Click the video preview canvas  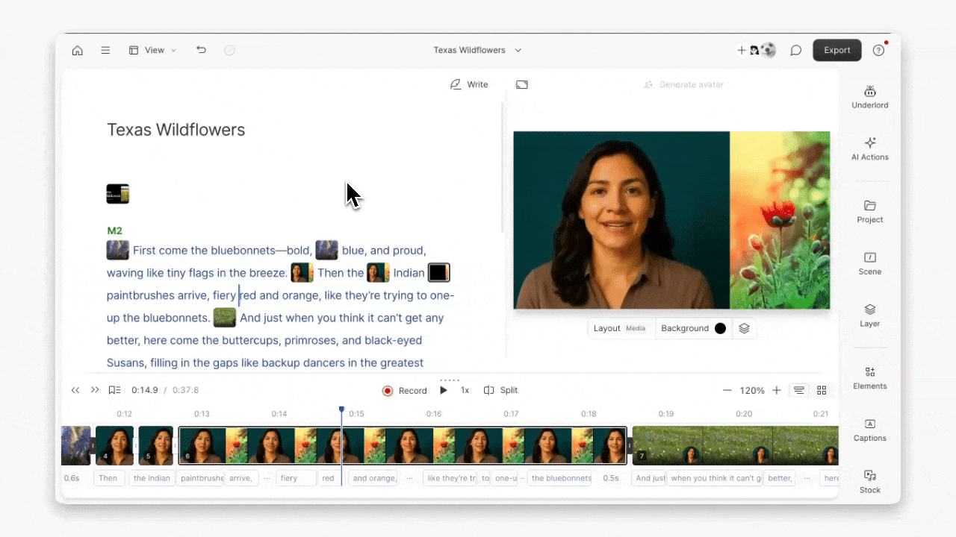point(671,220)
